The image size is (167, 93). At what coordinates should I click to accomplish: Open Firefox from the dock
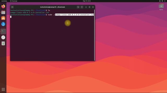3,6
